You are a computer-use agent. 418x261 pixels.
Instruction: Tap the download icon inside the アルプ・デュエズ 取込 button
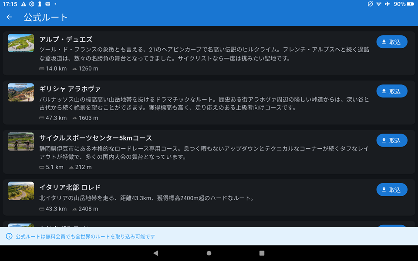pos(384,42)
